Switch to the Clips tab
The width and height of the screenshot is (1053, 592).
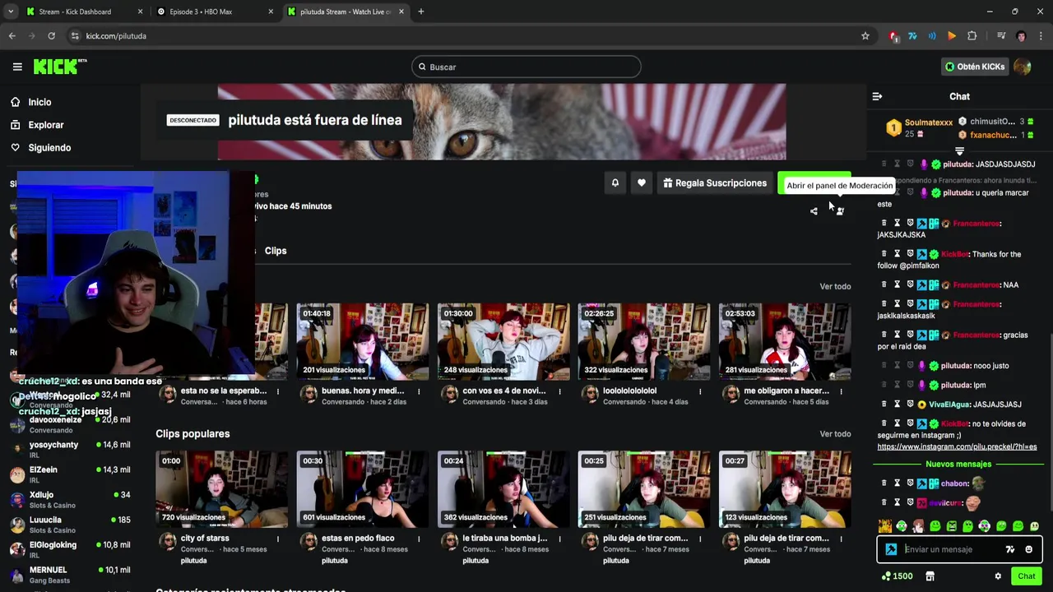276,251
